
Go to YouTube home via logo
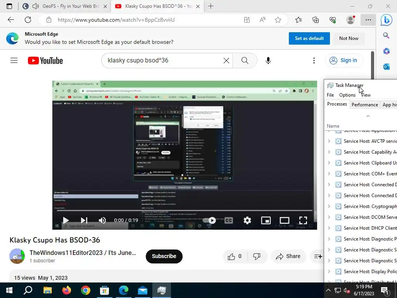click(45, 61)
